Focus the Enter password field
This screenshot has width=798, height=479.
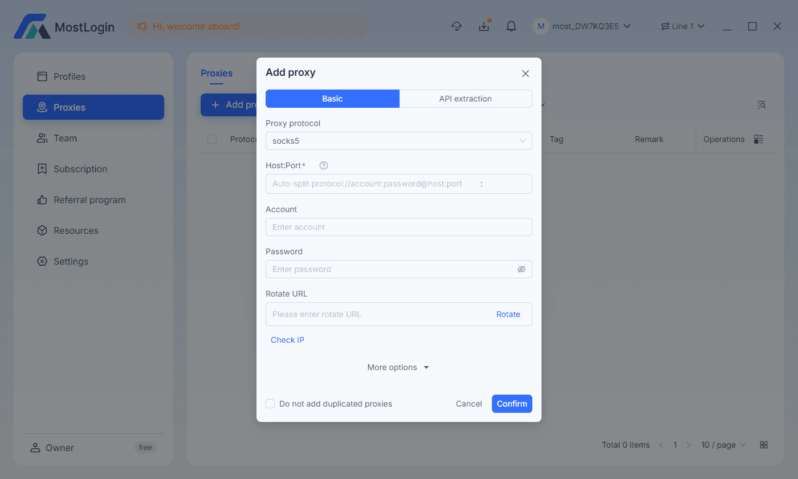399,269
